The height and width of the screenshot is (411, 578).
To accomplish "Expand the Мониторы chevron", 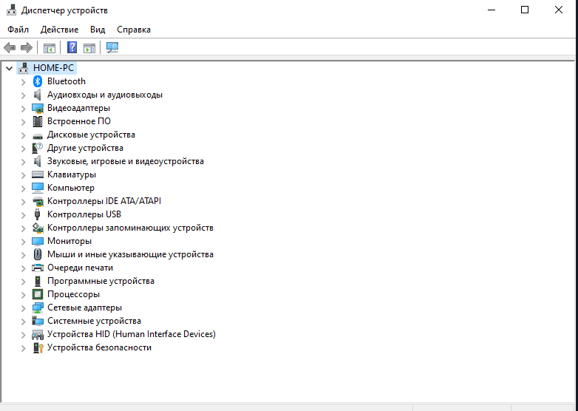I will tap(23, 242).
